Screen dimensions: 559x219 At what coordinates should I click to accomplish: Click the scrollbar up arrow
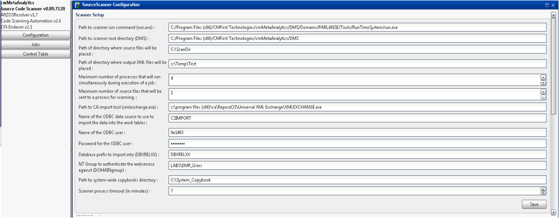553,15
